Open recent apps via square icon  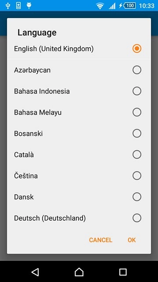[x=123, y=272]
